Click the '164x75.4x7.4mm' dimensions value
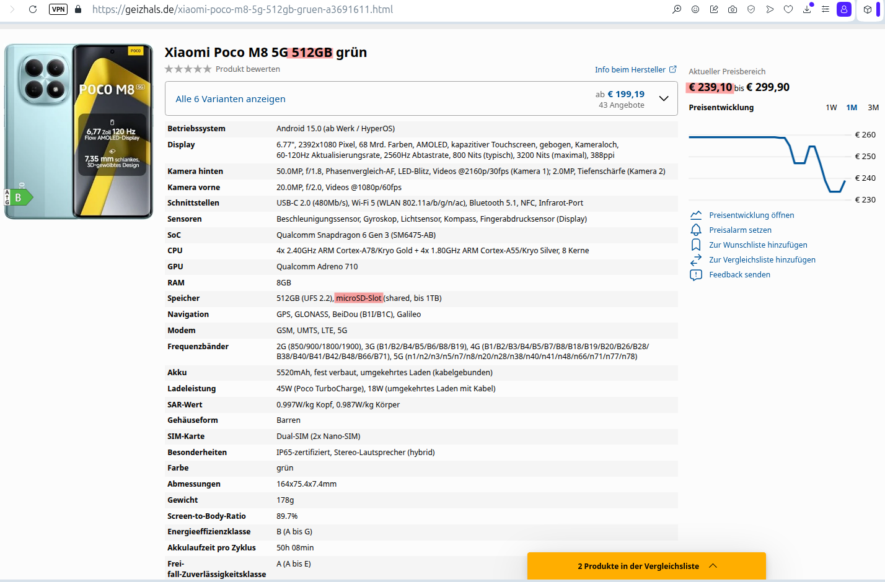This screenshot has width=885, height=582. [x=307, y=484]
